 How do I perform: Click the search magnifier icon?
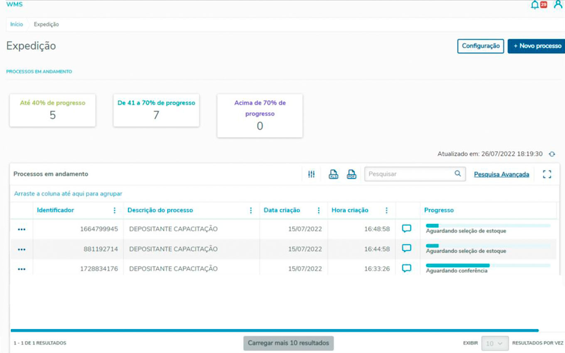tap(457, 174)
